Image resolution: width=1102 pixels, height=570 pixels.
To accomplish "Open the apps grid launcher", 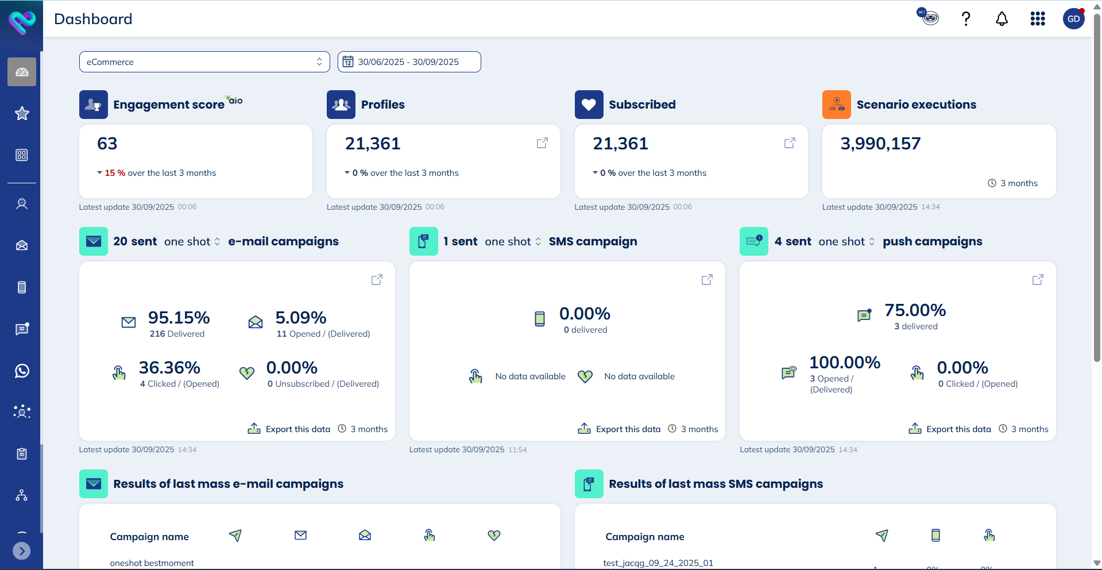I will (x=1037, y=19).
